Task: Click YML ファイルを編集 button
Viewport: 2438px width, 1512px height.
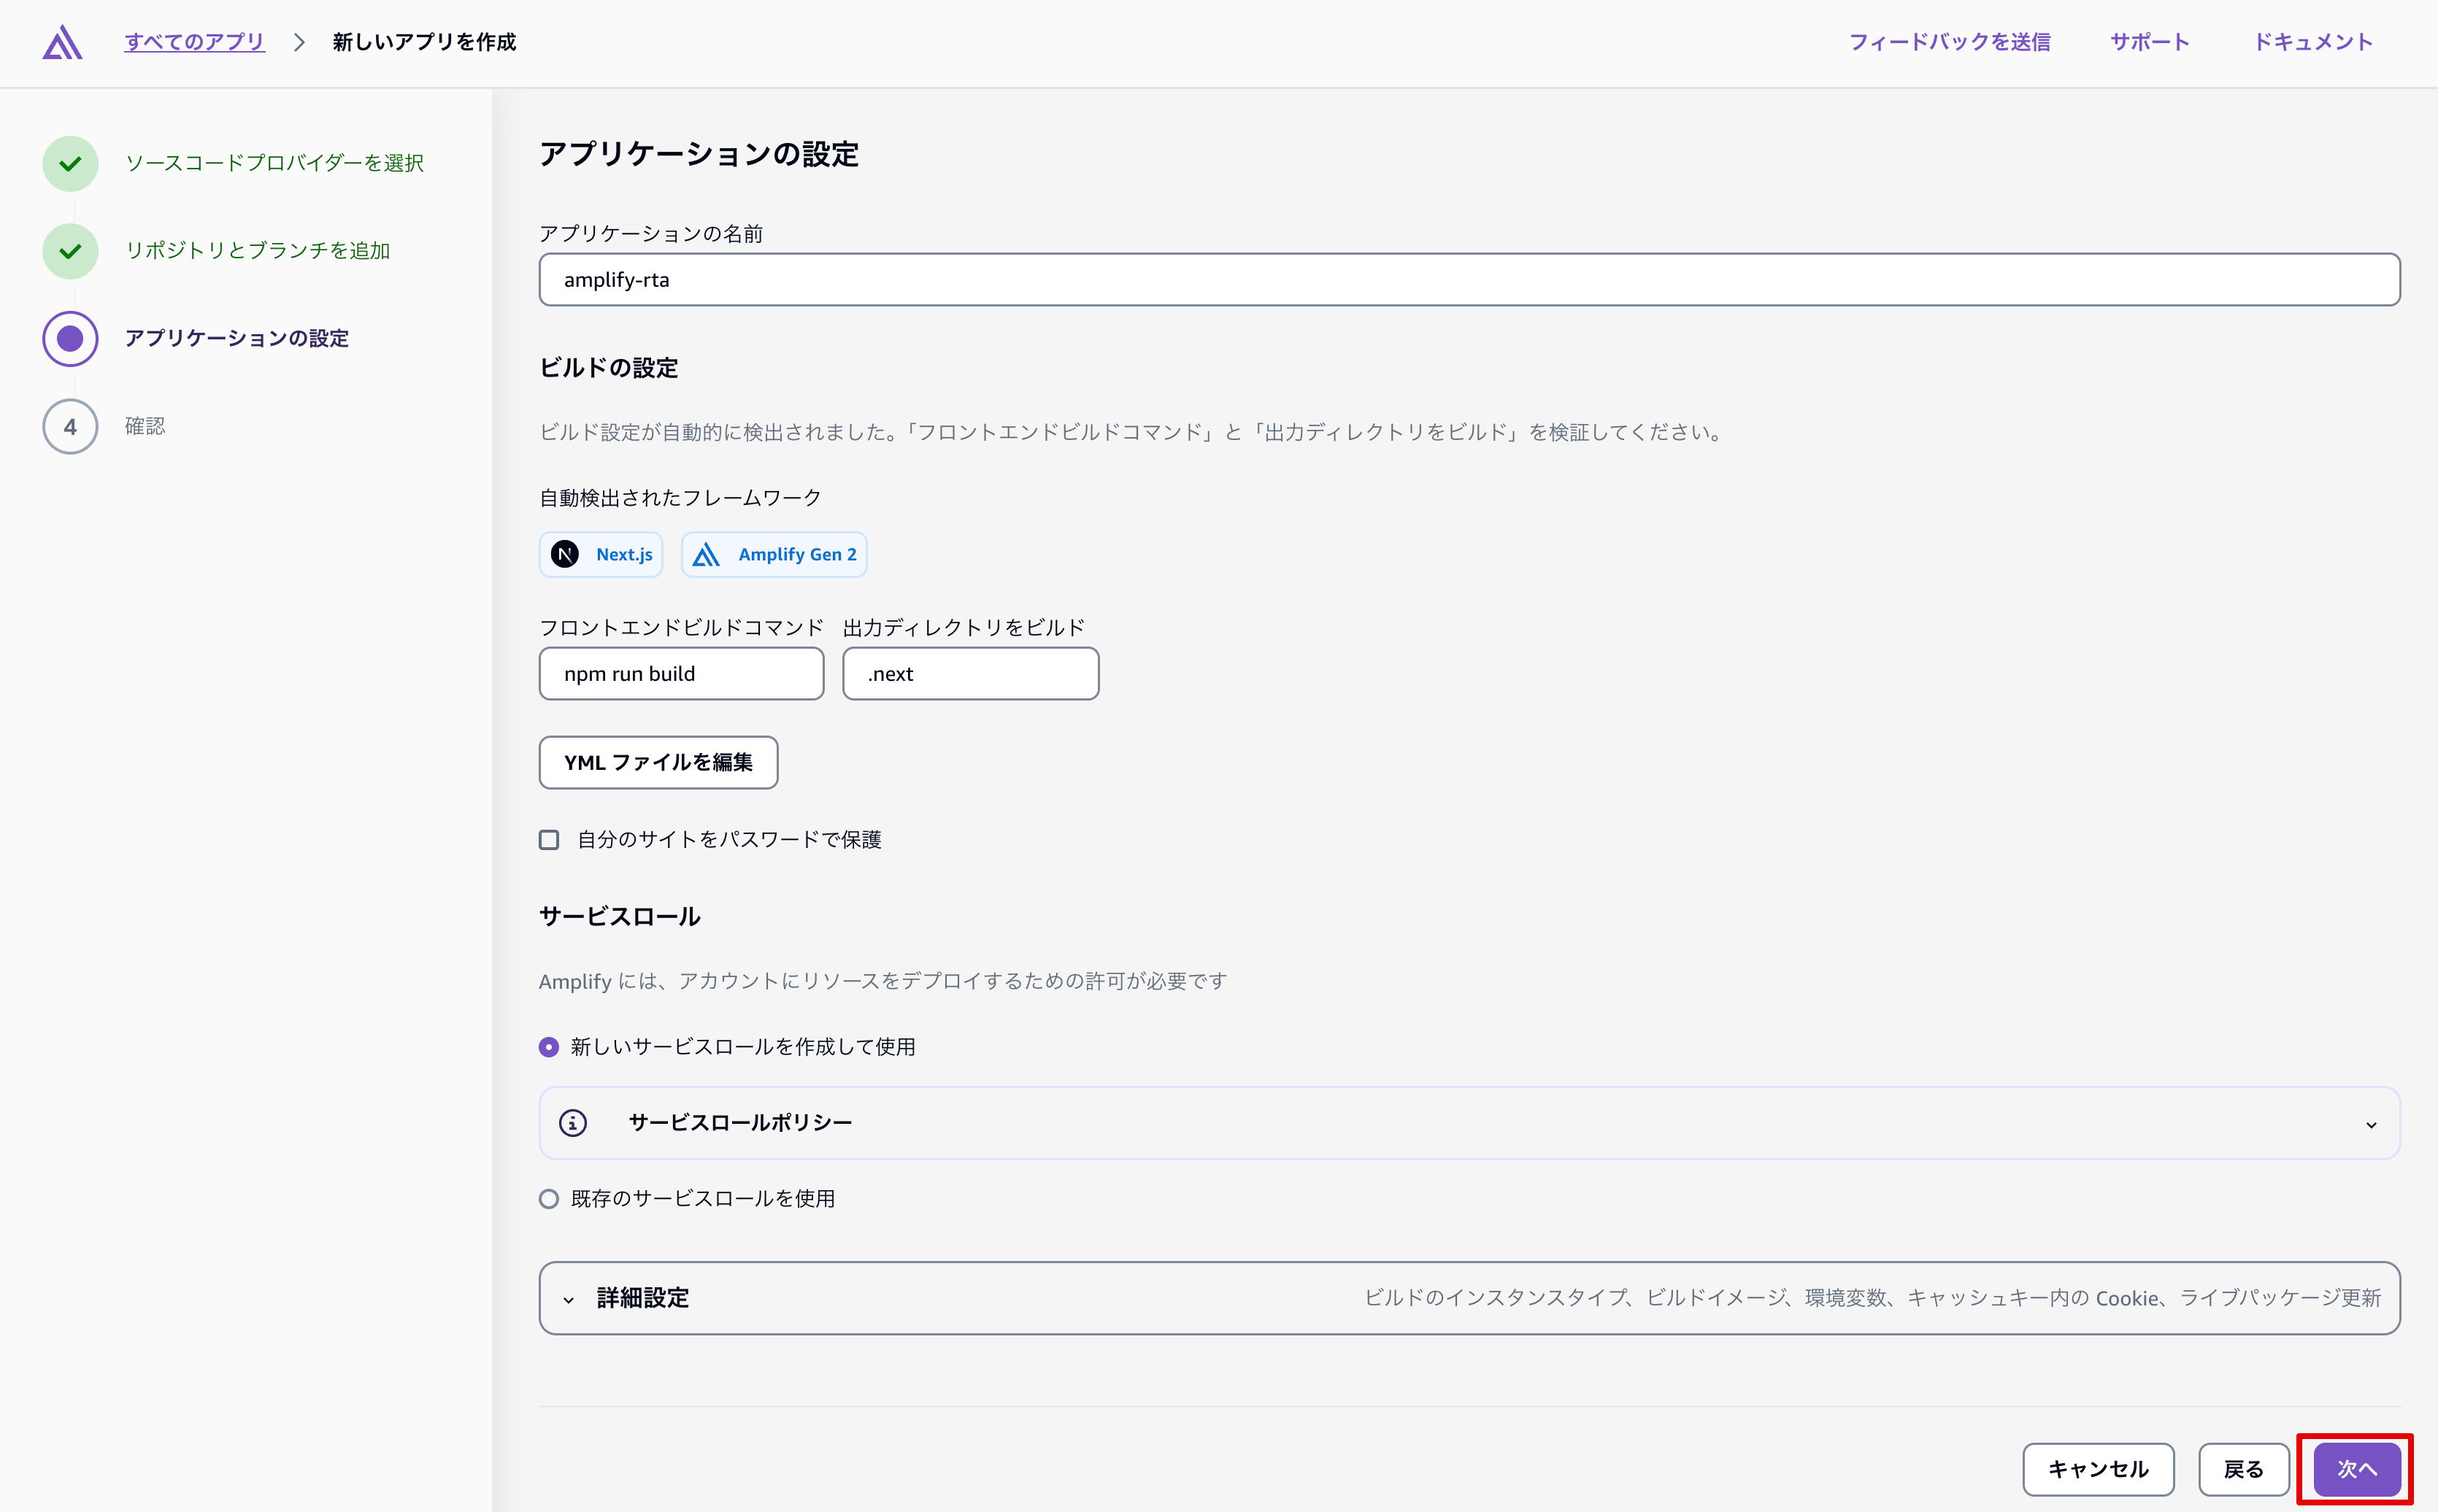Action: click(658, 763)
